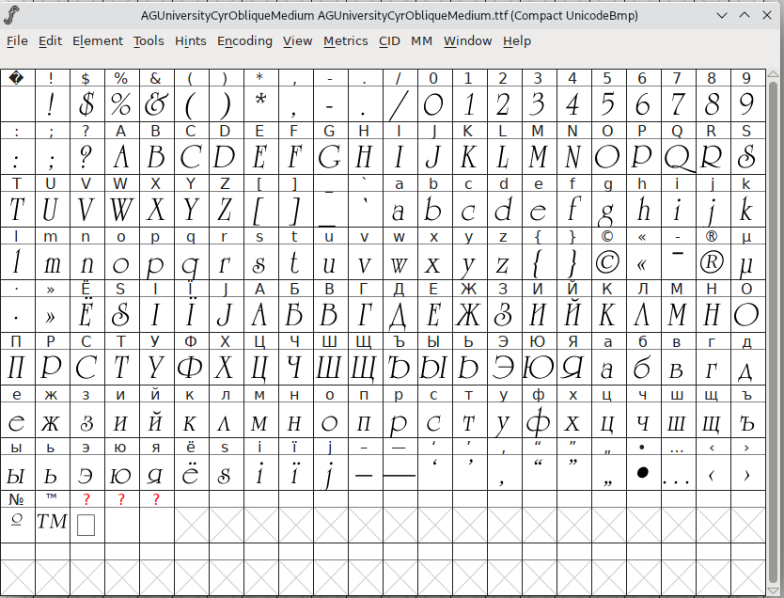Open the Element menu

pos(99,41)
